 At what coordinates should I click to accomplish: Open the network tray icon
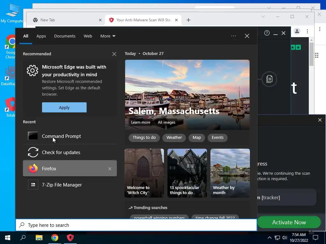tap(277, 238)
